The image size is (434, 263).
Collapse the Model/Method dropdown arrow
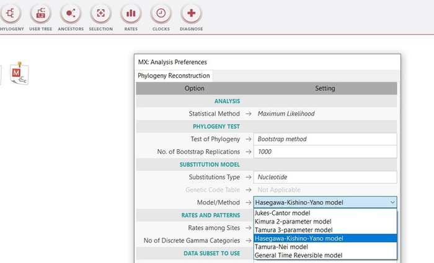click(x=392, y=202)
